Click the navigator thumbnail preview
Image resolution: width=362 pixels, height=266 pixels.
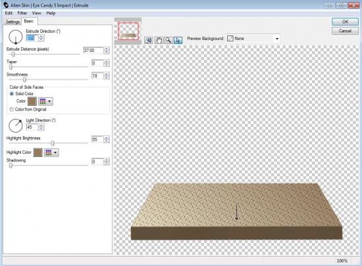coord(128,32)
